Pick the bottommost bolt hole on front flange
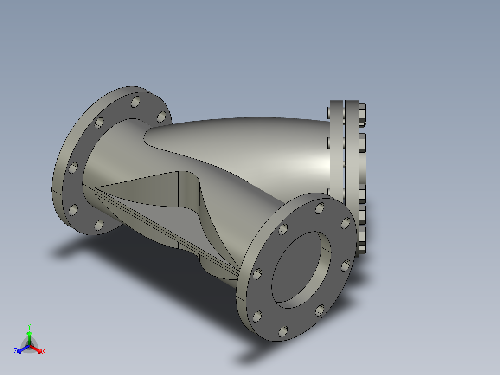 click(x=283, y=331)
